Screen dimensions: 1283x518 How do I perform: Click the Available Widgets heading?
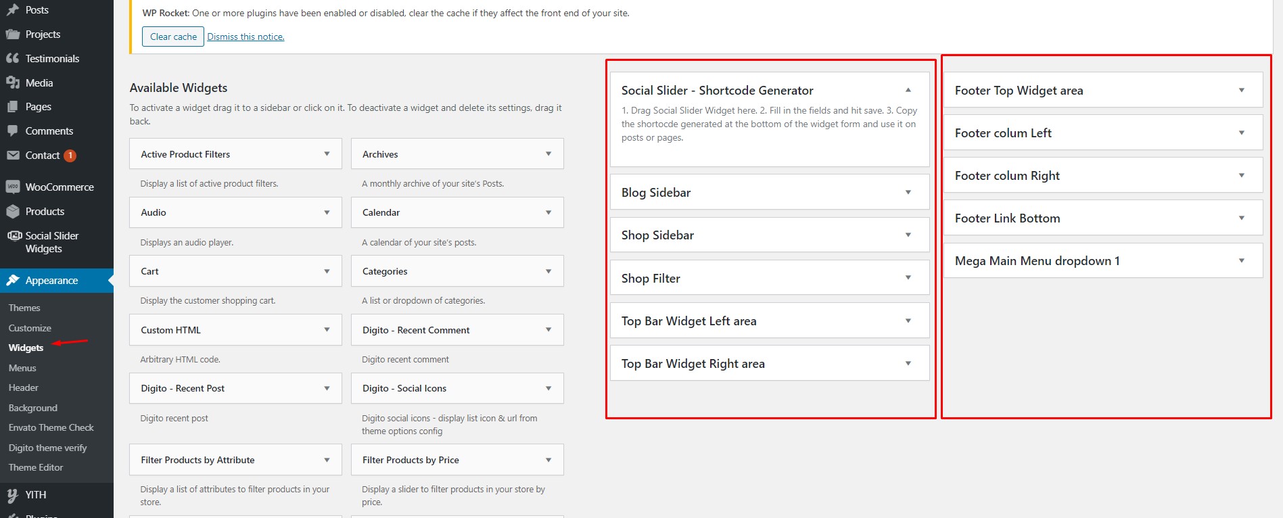pos(179,88)
